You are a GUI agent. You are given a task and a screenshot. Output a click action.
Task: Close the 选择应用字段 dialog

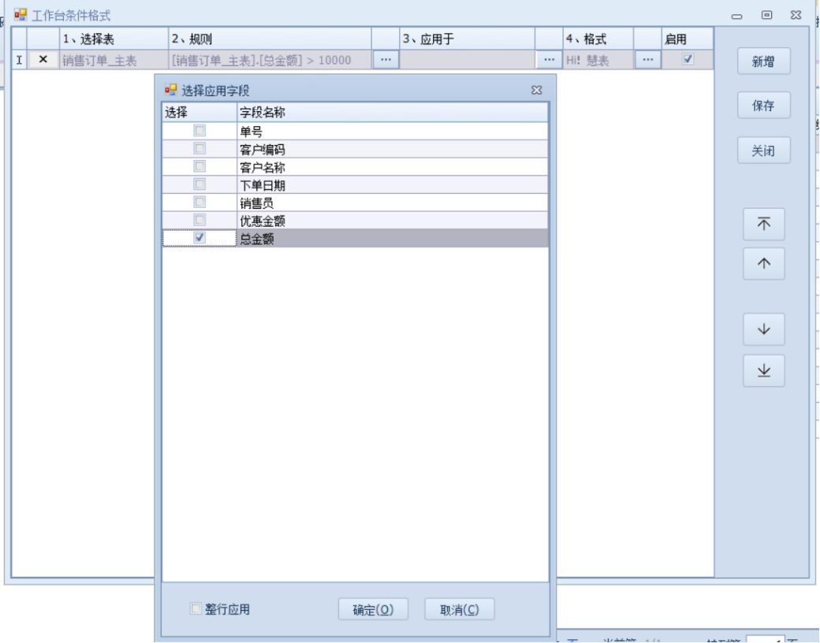(x=536, y=91)
